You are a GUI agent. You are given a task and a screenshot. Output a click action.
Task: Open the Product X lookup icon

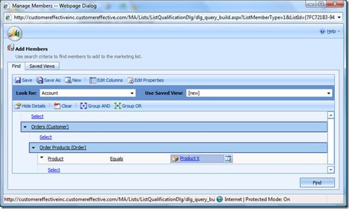coord(228,159)
